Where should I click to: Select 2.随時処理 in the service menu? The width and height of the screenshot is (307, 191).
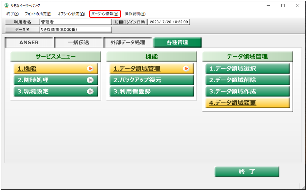(55, 80)
